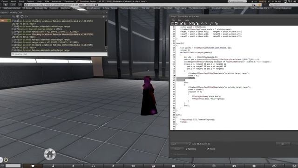298x168 pixels.
Task: Open the Help menu in the script editor
Action: (187, 20)
